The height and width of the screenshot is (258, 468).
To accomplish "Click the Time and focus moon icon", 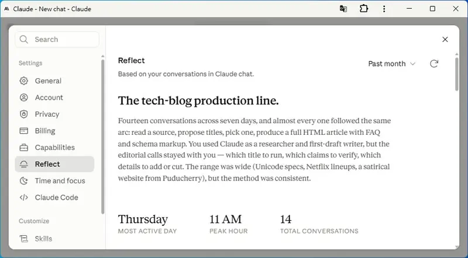I will click(23, 181).
